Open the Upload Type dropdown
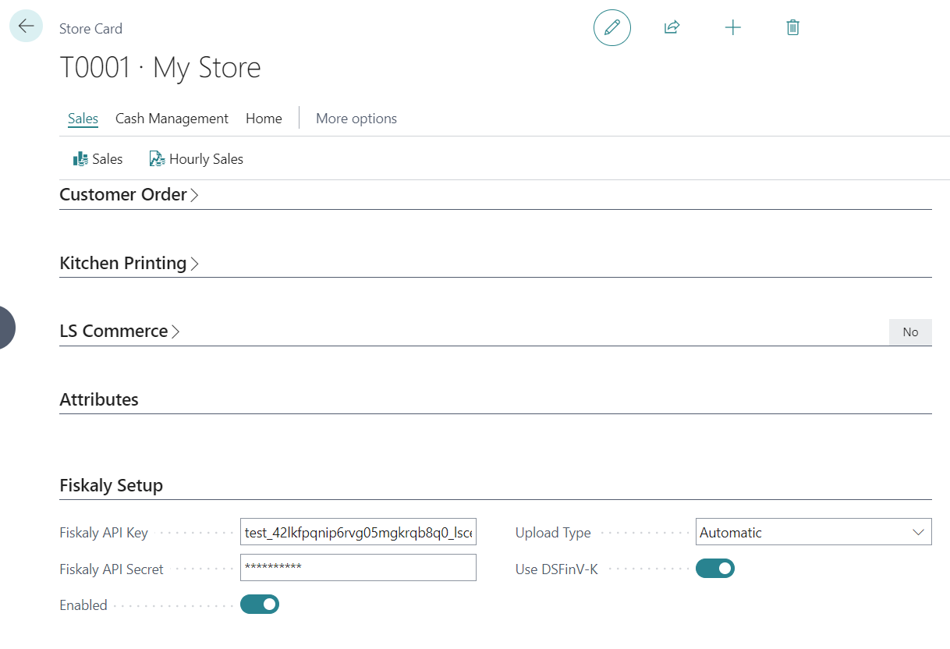 click(814, 533)
